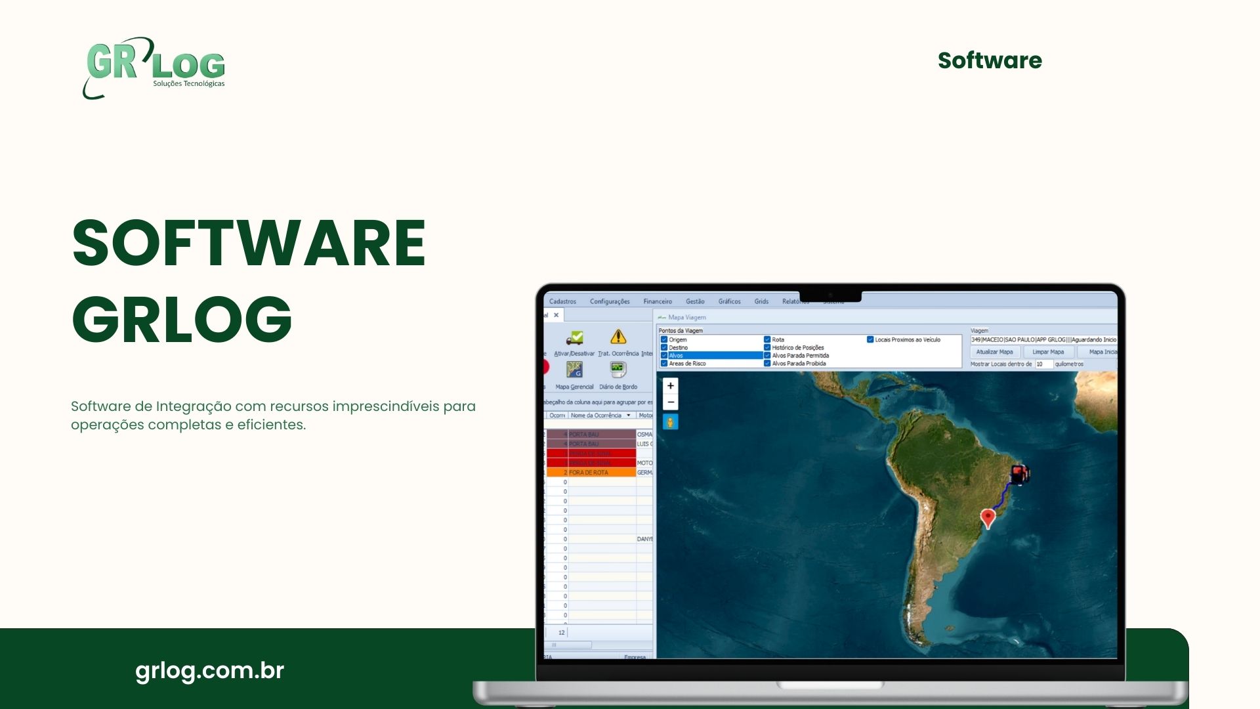Screen dimensions: 1260x709
Task: Click the Atualizar Mapa button
Action: pyautogui.click(x=994, y=352)
